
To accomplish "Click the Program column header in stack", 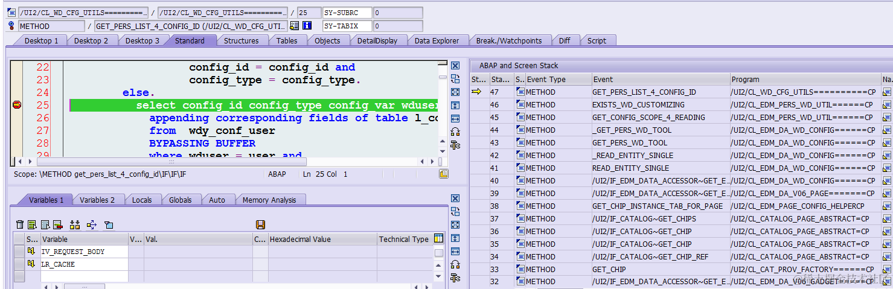I will 805,79.
